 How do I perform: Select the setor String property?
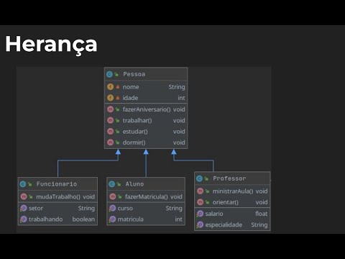(57, 208)
